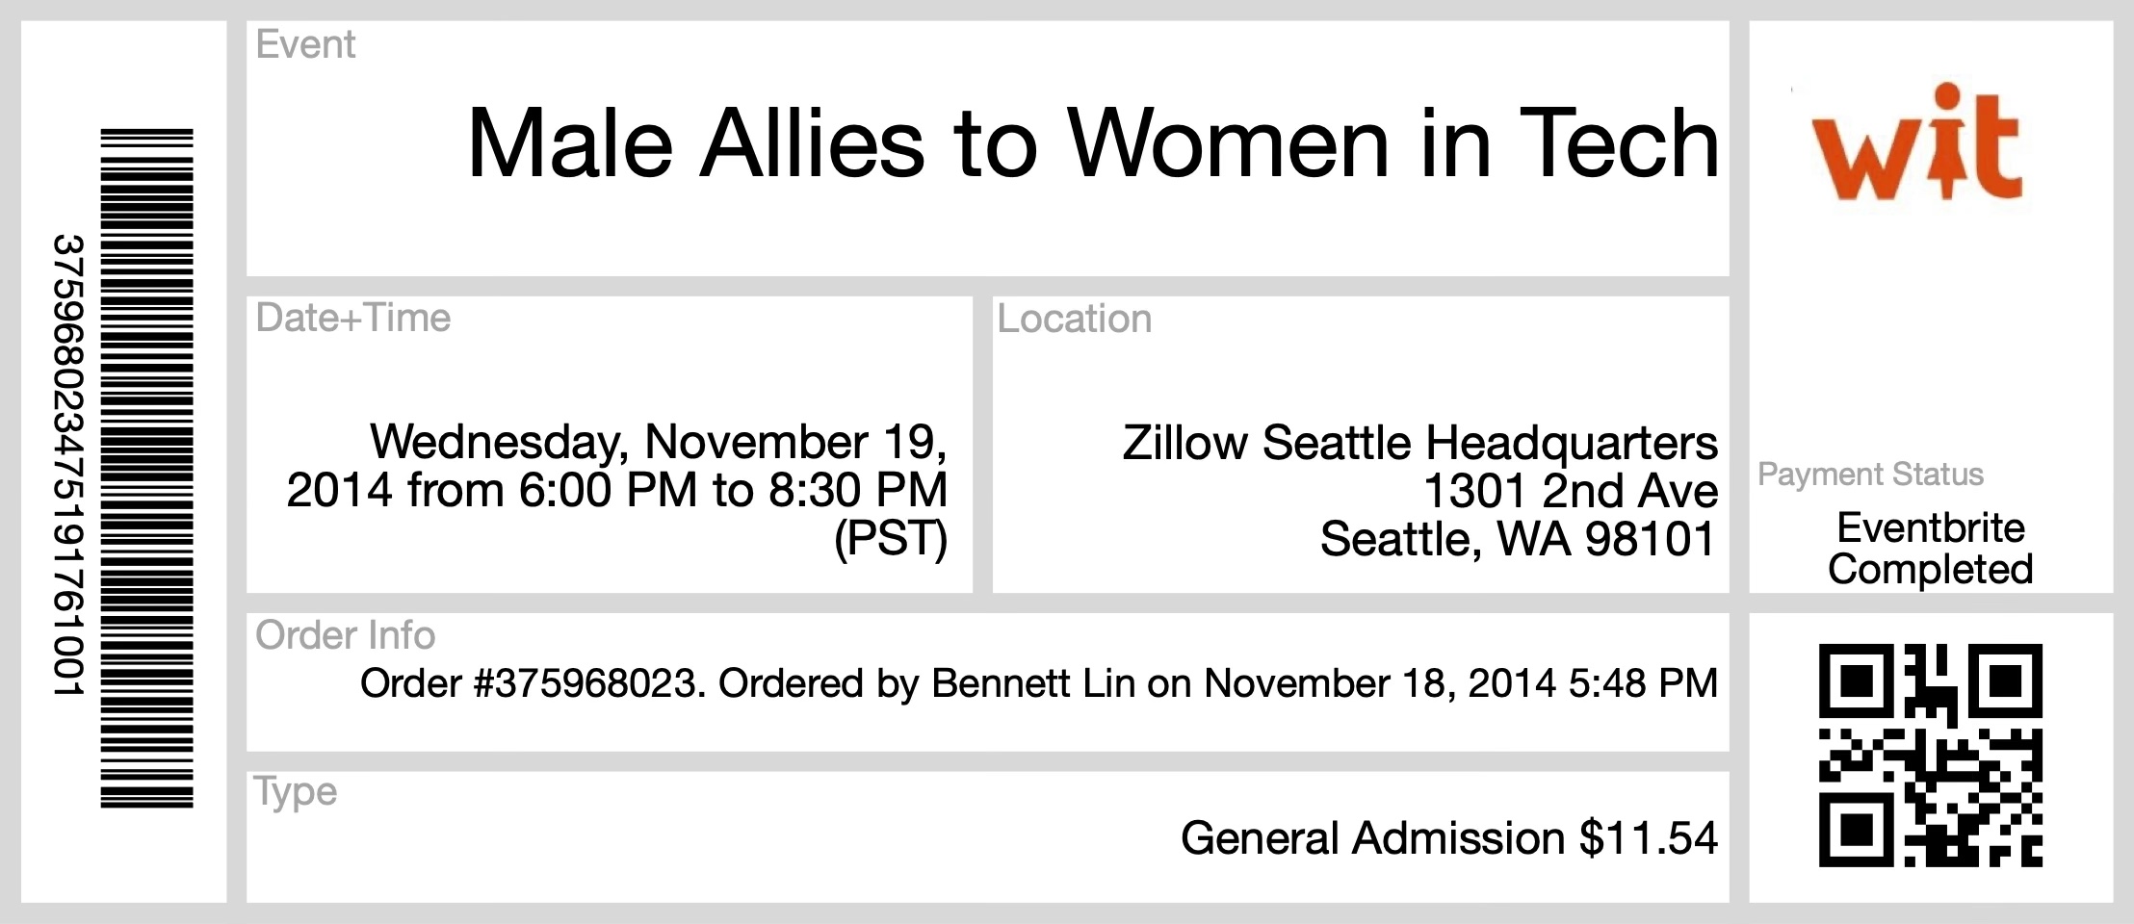
Task: Click the (PST) timezone text
Action: point(891,538)
